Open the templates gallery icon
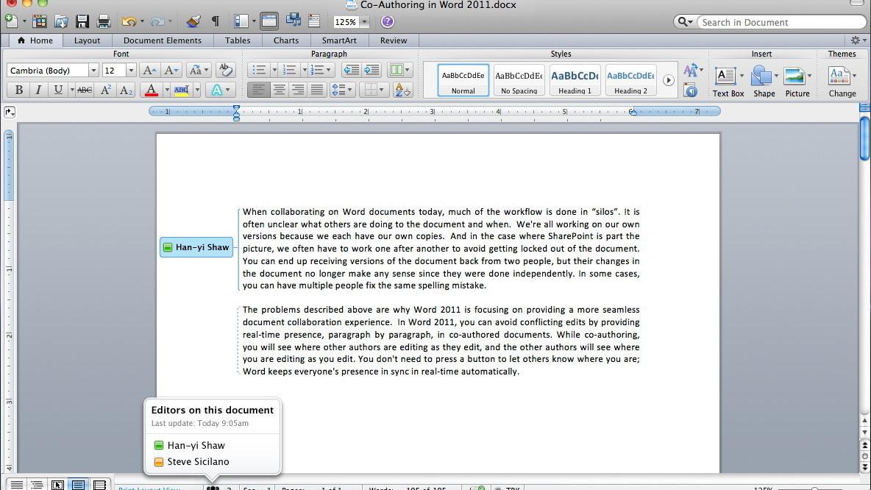Screen dimensions: 871x490 40,21
